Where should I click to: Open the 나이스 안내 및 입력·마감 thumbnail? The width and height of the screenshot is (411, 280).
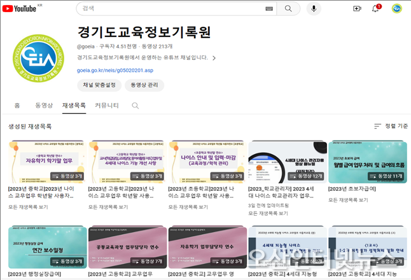(x=207, y=162)
